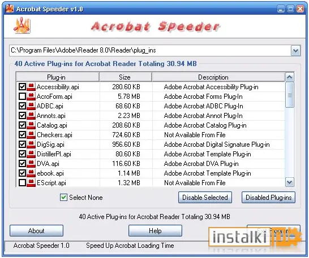
Task: Click the 956.60 KB size cell
Action: (126, 145)
